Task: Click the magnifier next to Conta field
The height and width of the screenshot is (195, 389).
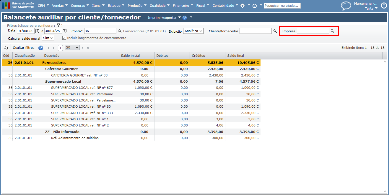Action: coord(120,31)
